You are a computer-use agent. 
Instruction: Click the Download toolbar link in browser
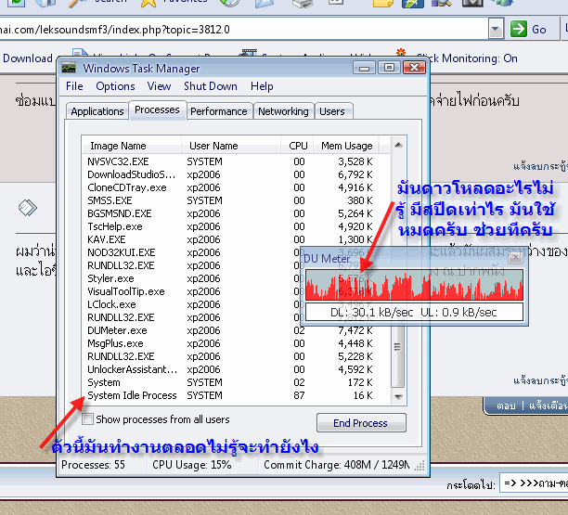pyautogui.click(x=28, y=58)
